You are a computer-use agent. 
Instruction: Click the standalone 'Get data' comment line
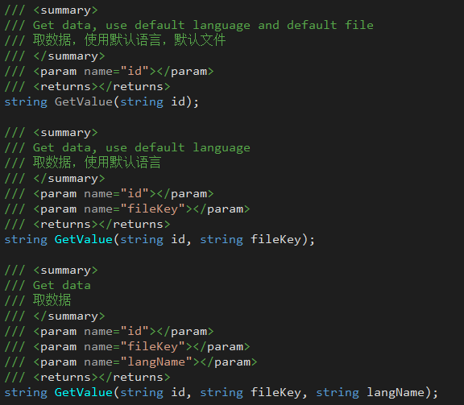[62, 286]
